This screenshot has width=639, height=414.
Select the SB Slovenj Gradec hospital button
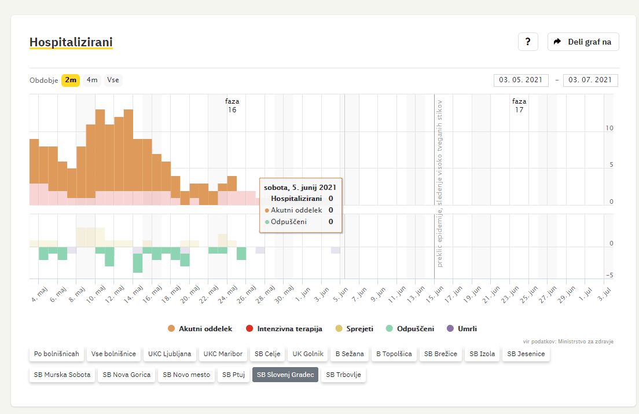[285, 375]
